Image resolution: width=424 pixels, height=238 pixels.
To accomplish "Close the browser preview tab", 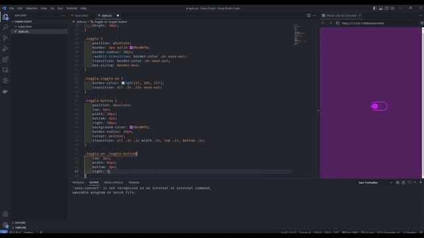I will (360, 15).
